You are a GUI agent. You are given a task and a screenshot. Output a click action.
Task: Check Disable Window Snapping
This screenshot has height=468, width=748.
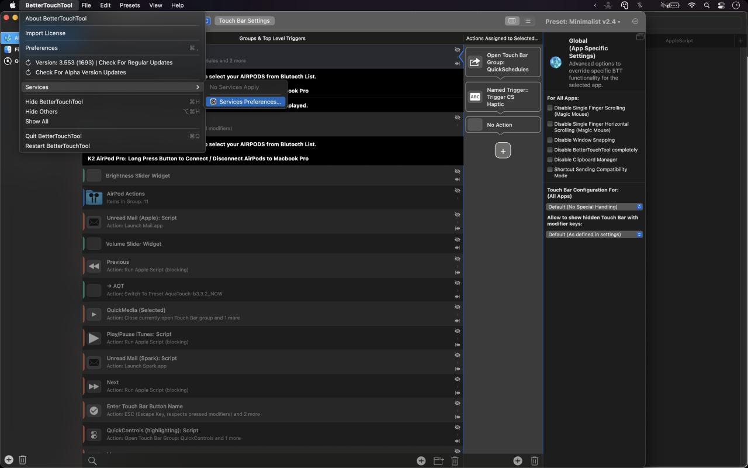pyautogui.click(x=550, y=140)
